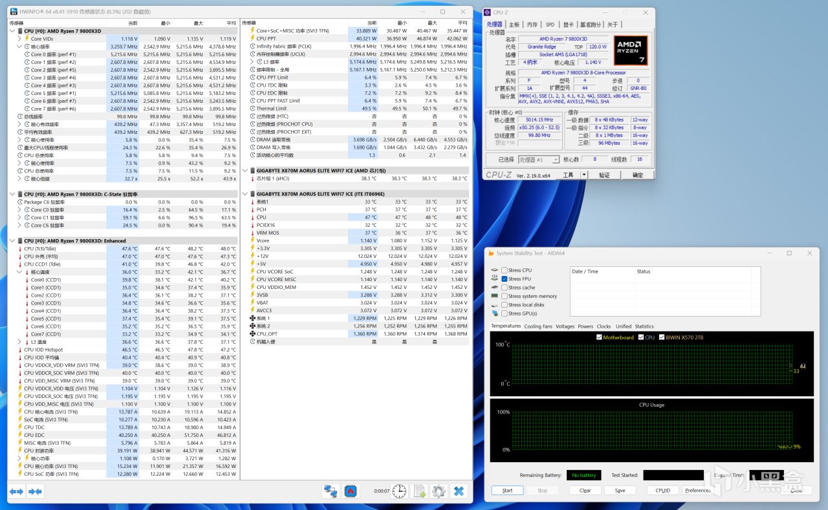The height and width of the screenshot is (510, 828).
Task: Click the logging file with plus icon
Action: (419, 491)
